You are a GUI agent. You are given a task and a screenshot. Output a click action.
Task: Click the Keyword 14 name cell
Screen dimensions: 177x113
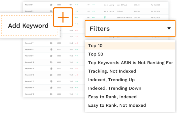click(x=29, y=88)
